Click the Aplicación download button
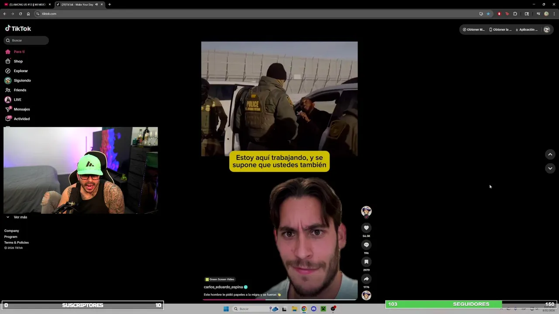 coord(527,30)
